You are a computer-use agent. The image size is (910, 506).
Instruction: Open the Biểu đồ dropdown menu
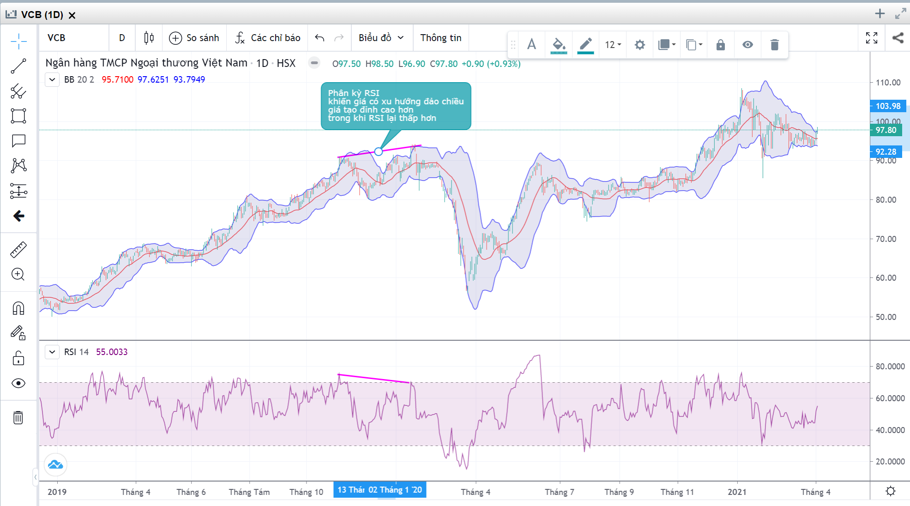click(381, 38)
